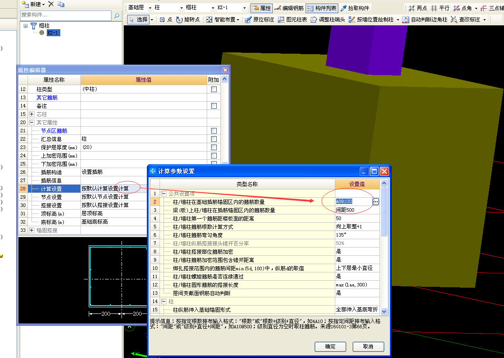Click the 搜索构件 search field

click(66, 15)
